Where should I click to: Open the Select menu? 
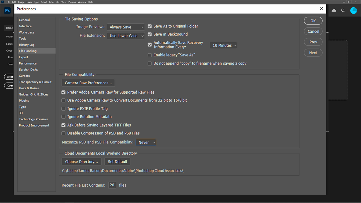tap(44, 2)
